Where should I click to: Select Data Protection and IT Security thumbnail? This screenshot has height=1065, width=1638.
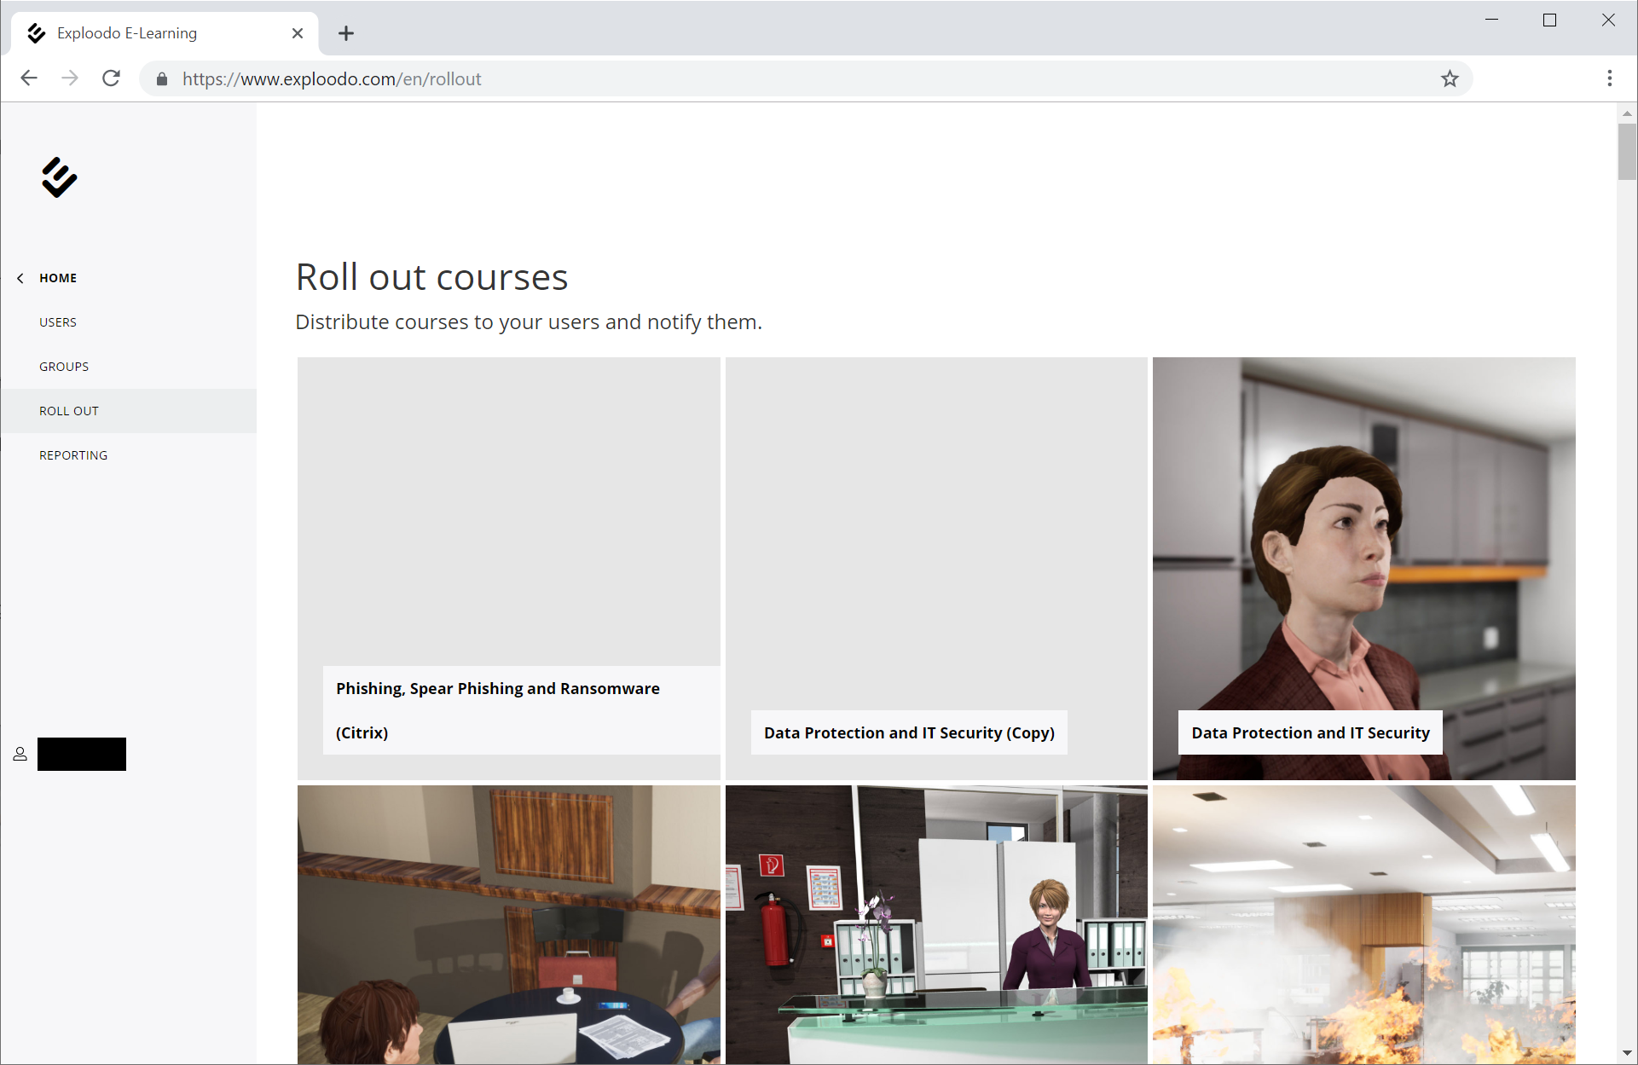[1363, 568]
